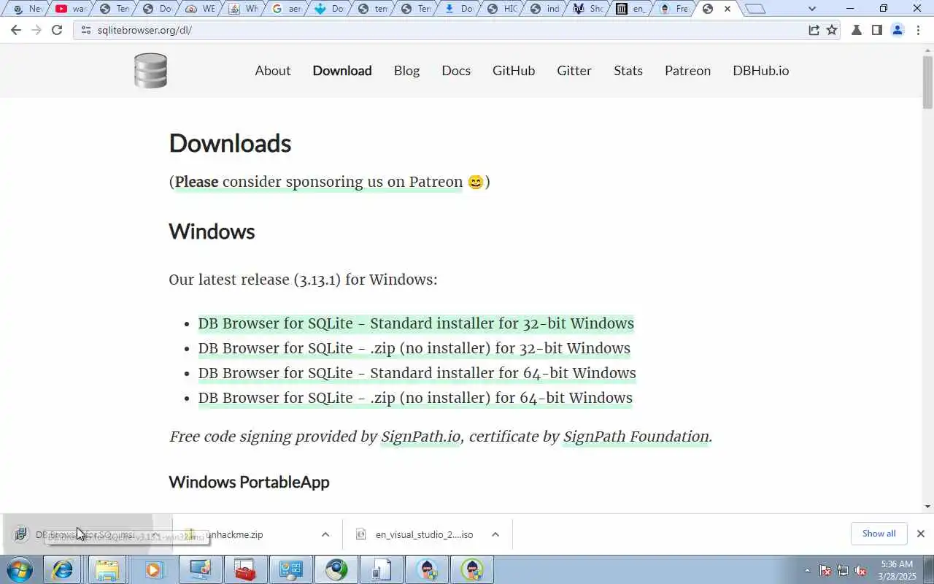Switch to the Chrome taskbar icon
The width and height of the screenshot is (934, 584).
[x=337, y=569]
